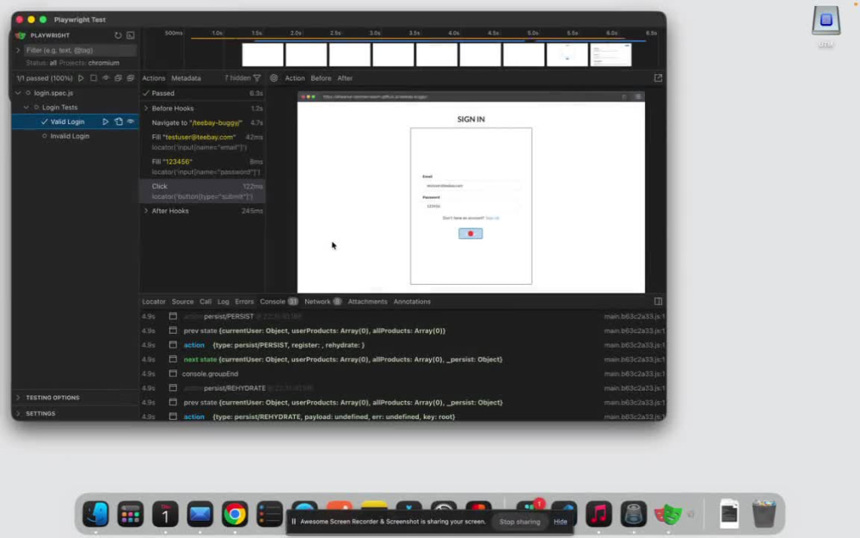Open Finder from the dock
Screen dimensions: 860x538
tap(95, 515)
